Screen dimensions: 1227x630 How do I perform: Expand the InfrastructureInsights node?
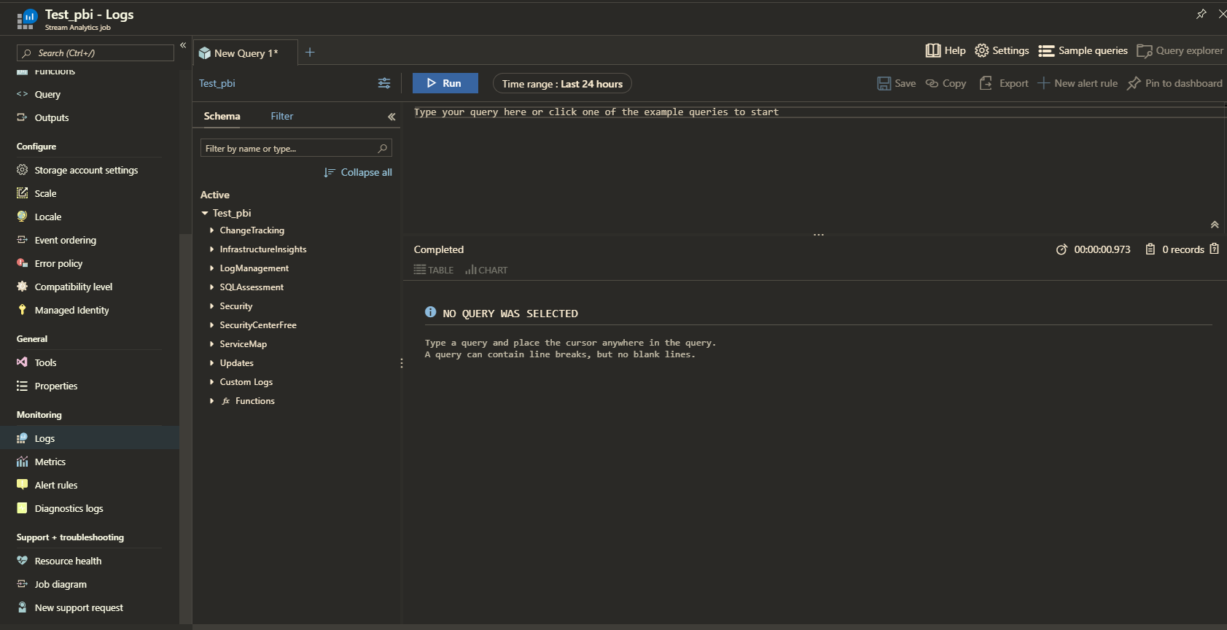212,249
